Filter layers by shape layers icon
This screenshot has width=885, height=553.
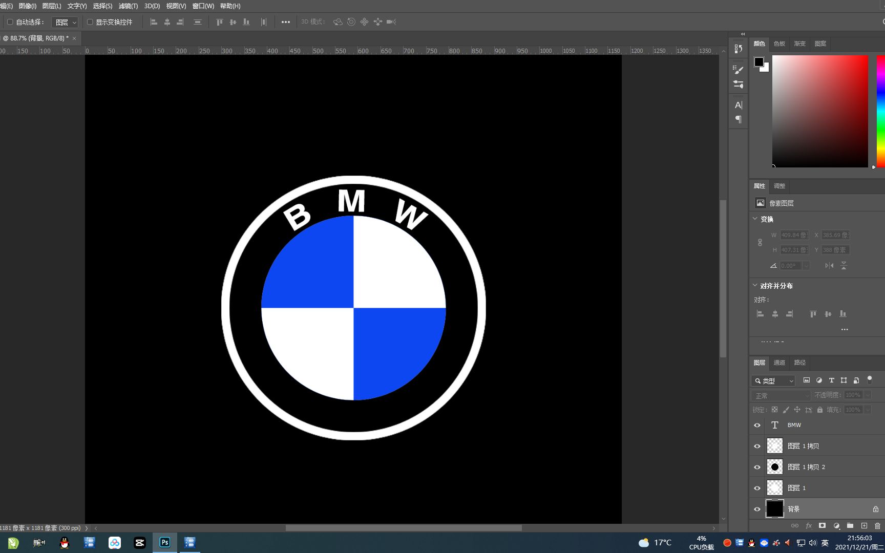[x=844, y=380]
